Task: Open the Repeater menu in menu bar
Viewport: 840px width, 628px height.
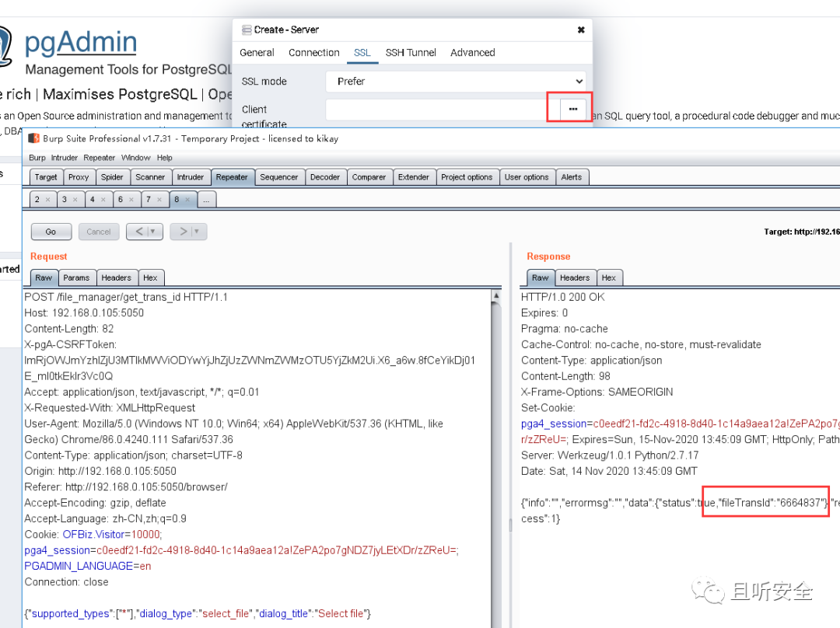Action: pyautogui.click(x=99, y=158)
